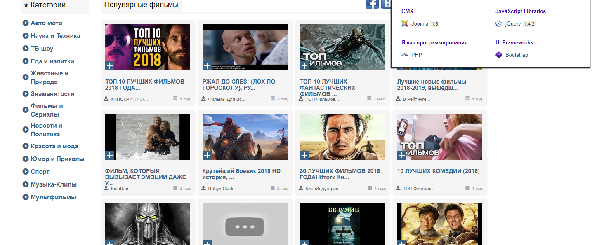Click plus icon on ТОП 10 ЛУЧШИХ ФИЛЬМОВ 2018 thumbnail

pos(110,66)
